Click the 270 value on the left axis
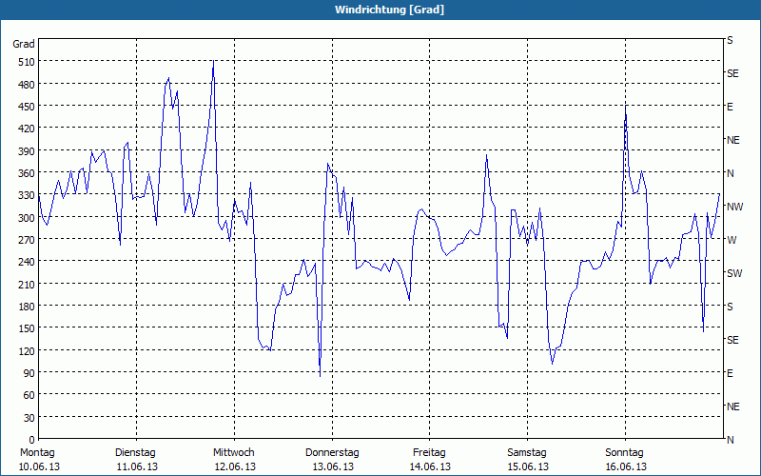The height and width of the screenshot is (476, 761). tap(27, 240)
